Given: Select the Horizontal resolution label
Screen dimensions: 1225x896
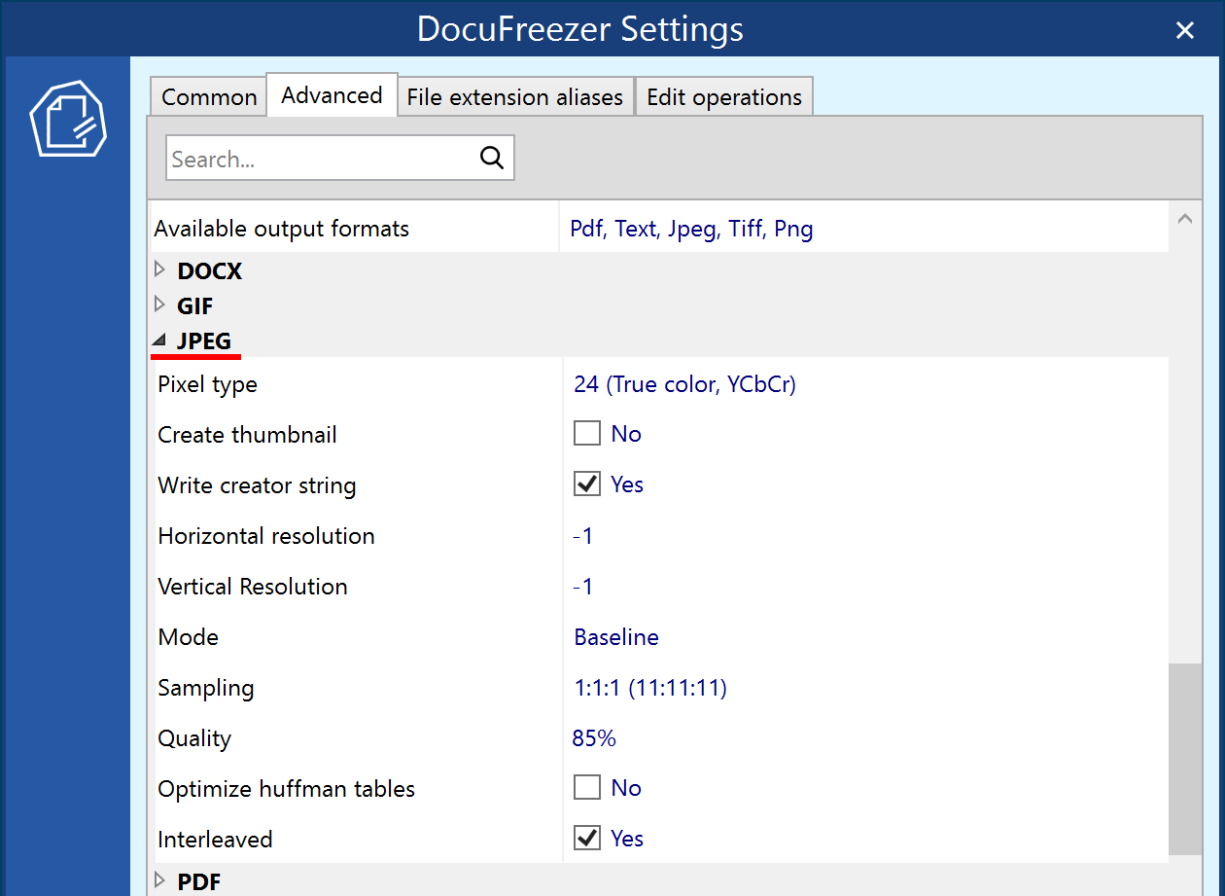Looking at the screenshot, I should click(266, 536).
